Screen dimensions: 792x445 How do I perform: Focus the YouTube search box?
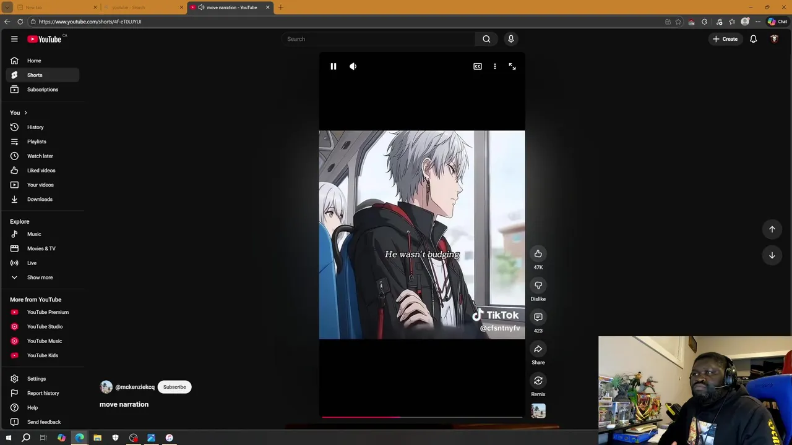(x=377, y=39)
